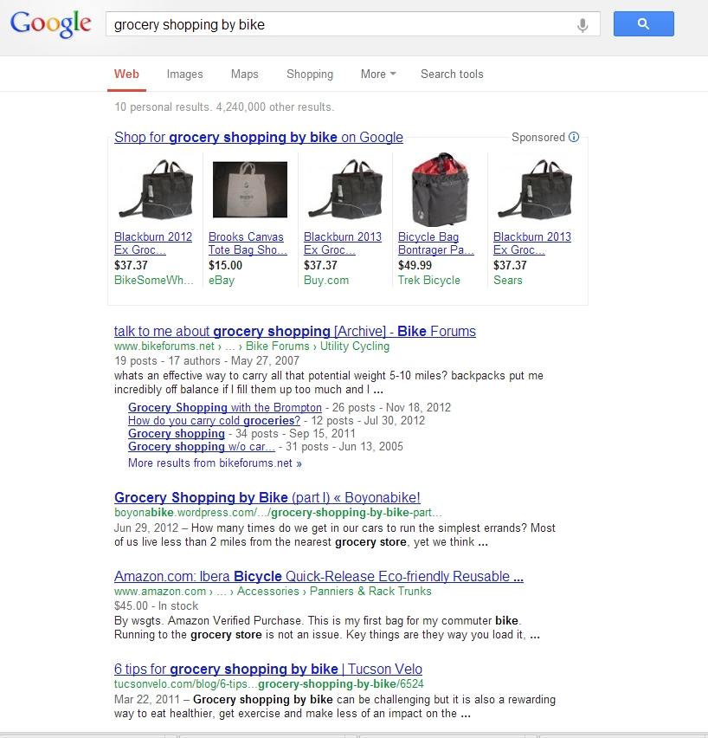The width and height of the screenshot is (708, 738).
Task: Open More results from bikeforums.net
Action: [215, 463]
